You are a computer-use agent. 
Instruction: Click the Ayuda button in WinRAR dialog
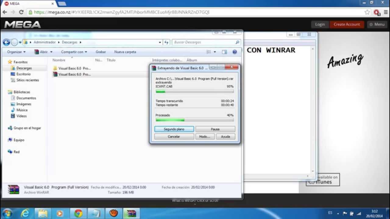[225, 137]
